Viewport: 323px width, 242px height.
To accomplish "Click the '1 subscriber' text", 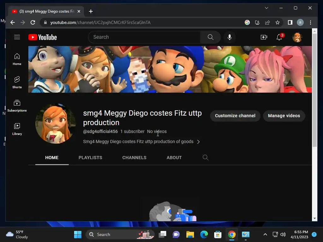I will point(132,131).
